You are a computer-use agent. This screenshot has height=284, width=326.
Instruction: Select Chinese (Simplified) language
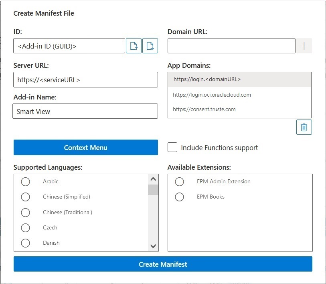25,197
